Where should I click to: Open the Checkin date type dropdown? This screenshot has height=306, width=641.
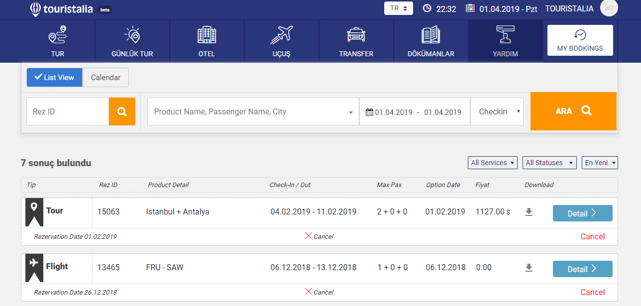tap(497, 111)
